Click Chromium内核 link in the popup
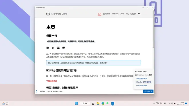The width and height of the screenshot is (189, 106). 141,85
